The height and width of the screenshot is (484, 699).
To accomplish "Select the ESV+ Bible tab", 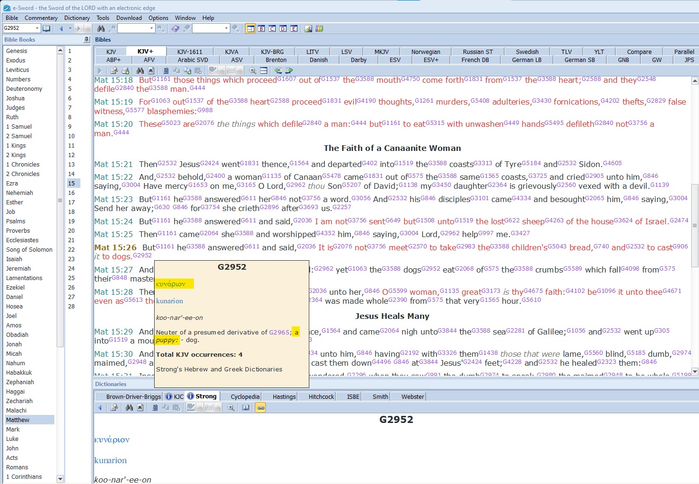I will pos(431,60).
